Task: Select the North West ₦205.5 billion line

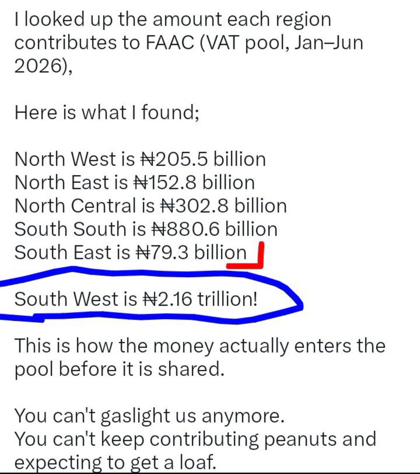Action: (x=140, y=159)
